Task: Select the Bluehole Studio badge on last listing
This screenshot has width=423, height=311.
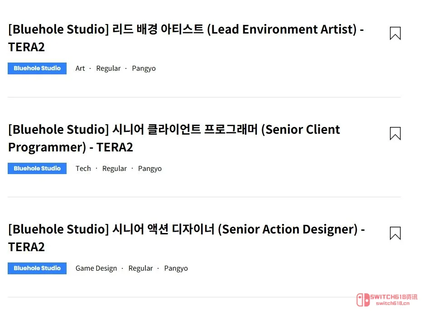Action: (x=37, y=268)
